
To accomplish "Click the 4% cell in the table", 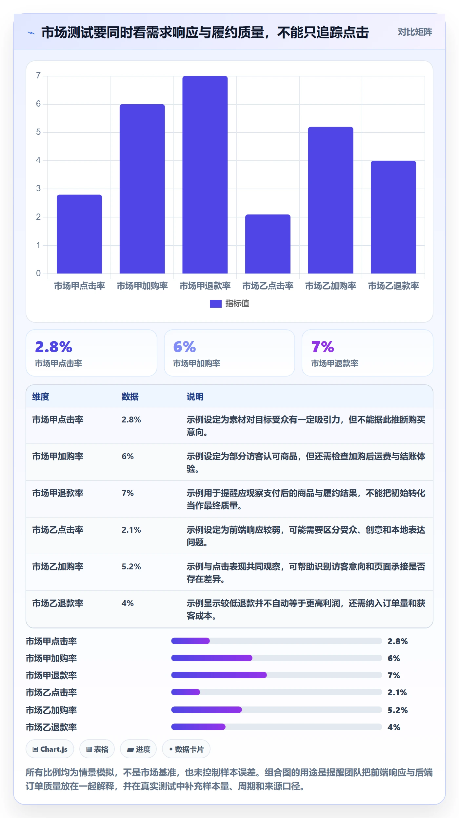I will click(x=128, y=603).
